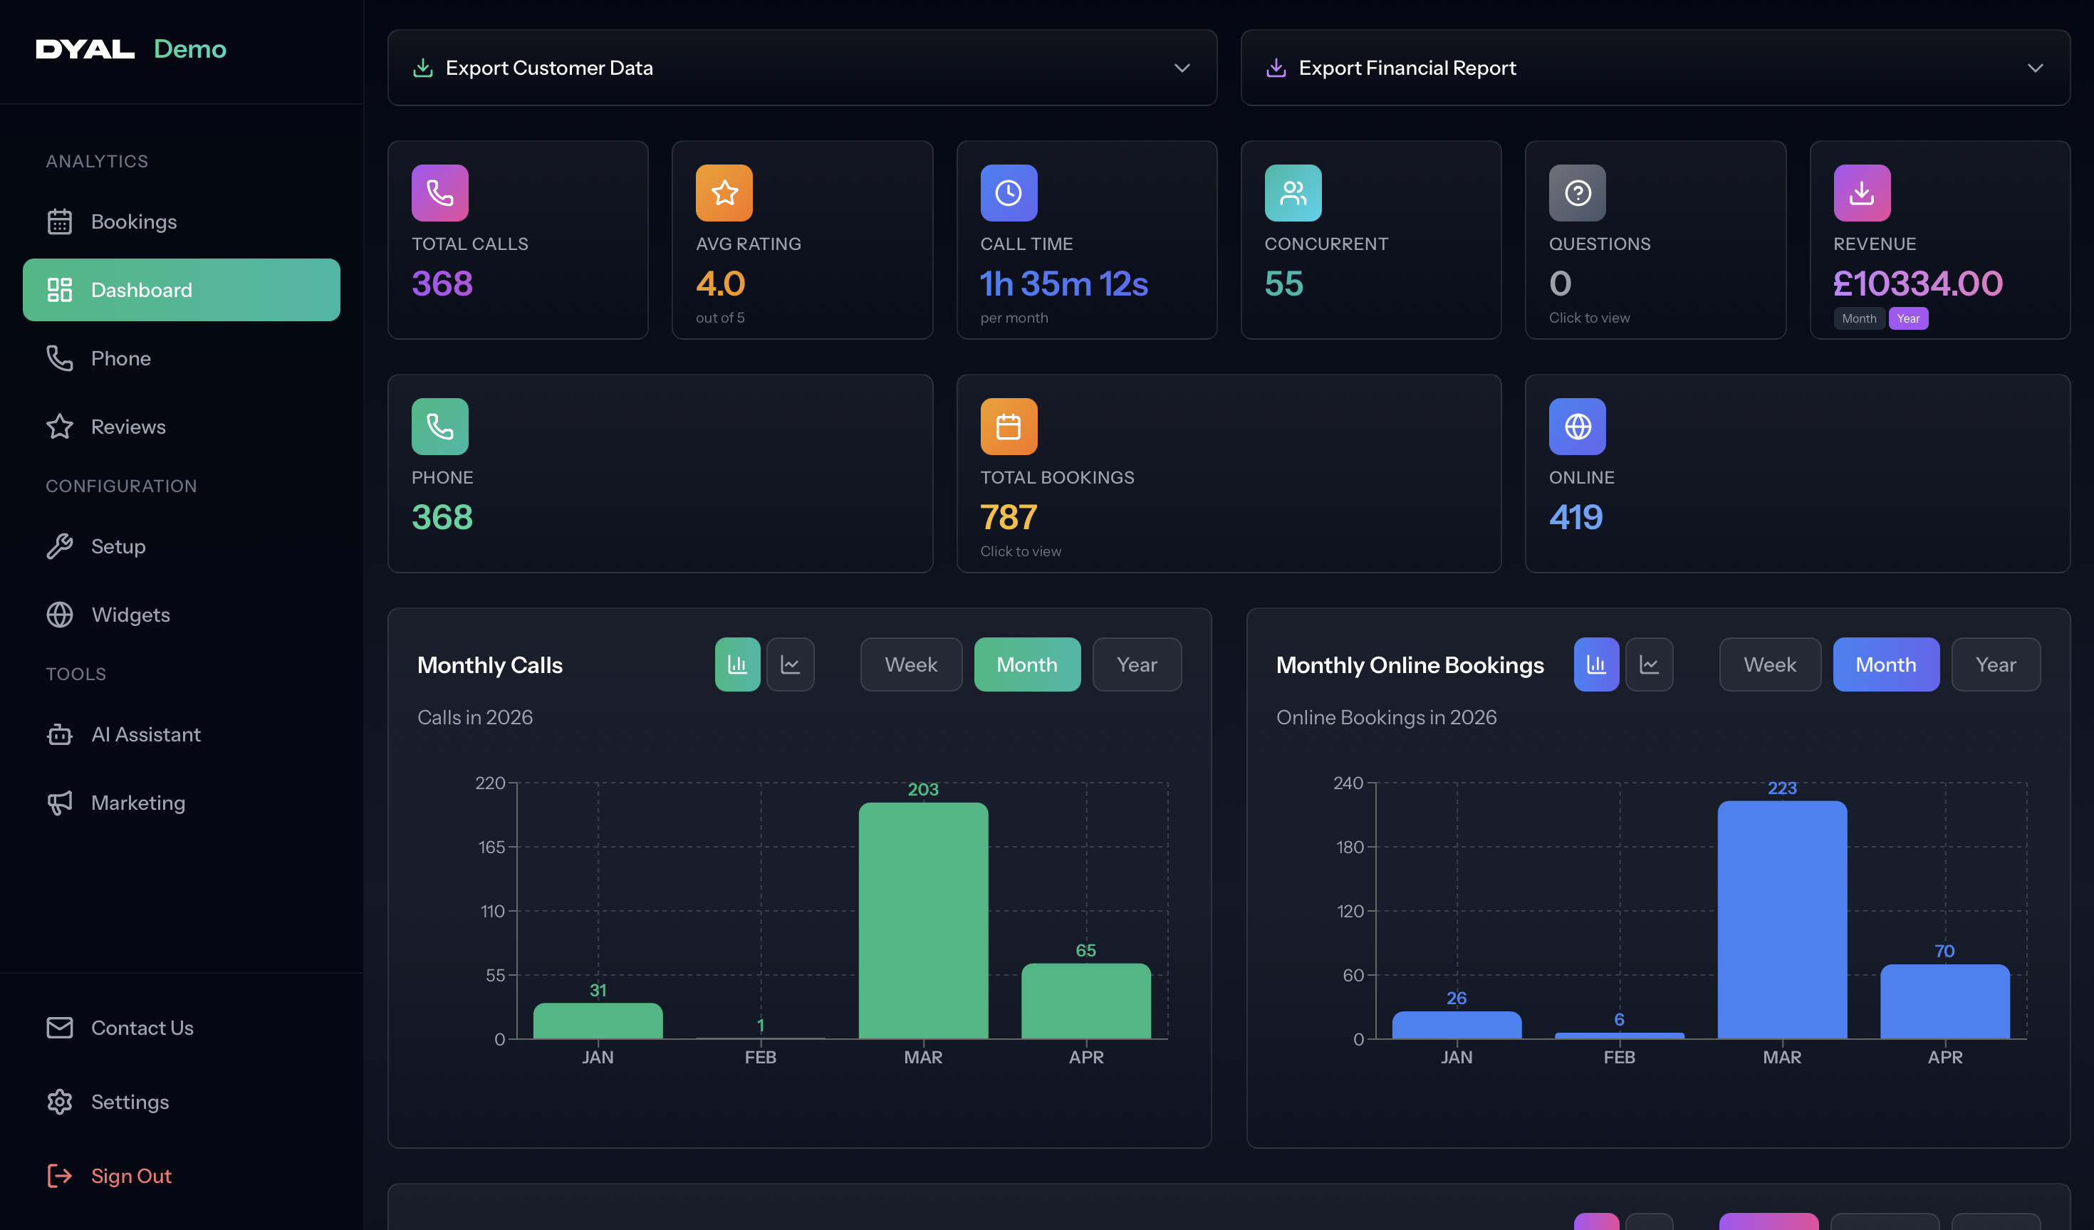2094x1230 pixels.
Task: Open the Phone analytics page
Action: click(181, 358)
